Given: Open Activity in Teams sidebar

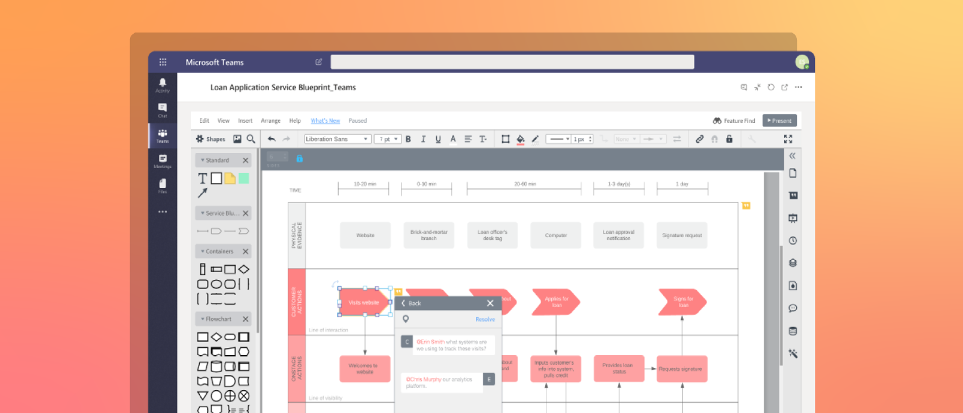Looking at the screenshot, I should (x=163, y=85).
